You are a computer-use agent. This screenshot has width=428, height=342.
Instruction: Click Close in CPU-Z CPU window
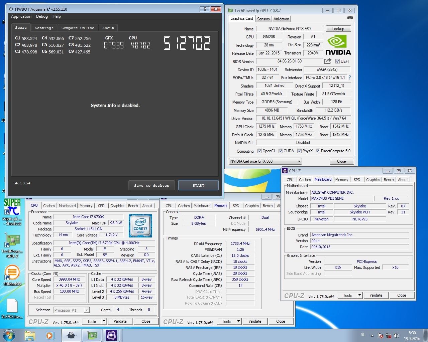[x=146, y=321]
